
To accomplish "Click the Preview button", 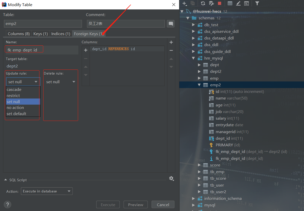I will (136, 205).
